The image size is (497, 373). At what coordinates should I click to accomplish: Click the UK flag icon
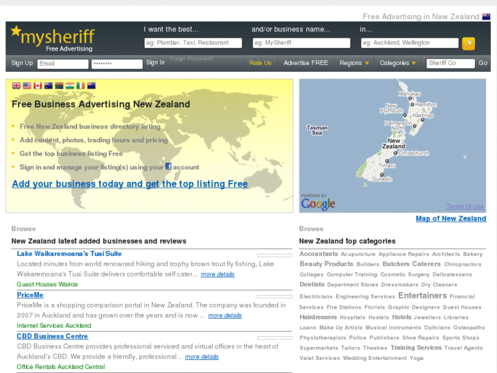16,86
